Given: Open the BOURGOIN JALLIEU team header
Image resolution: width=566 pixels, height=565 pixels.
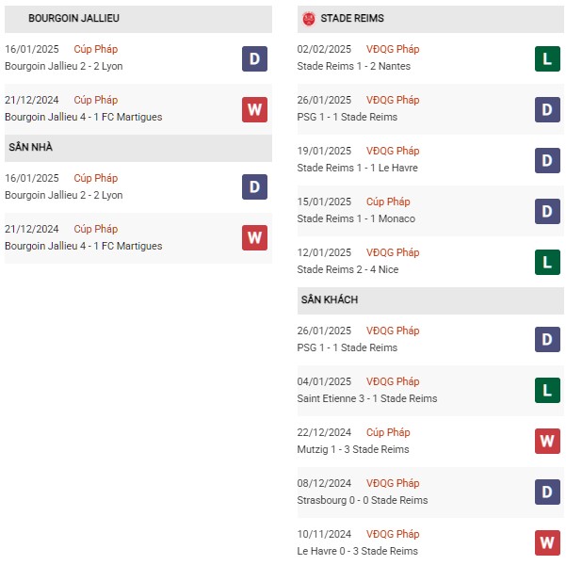Looking at the screenshot, I should (138, 19).
